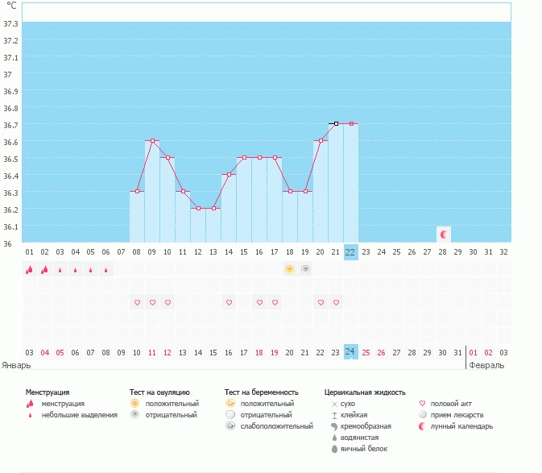The image size is (542, 473).
Task: Select light discharge drop on day 03
Action: [60, 270]
